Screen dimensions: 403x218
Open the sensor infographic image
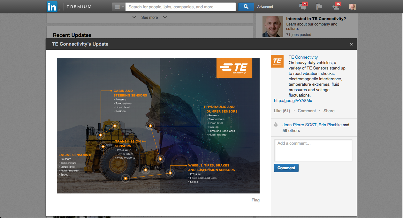click(x=158, y=126)
